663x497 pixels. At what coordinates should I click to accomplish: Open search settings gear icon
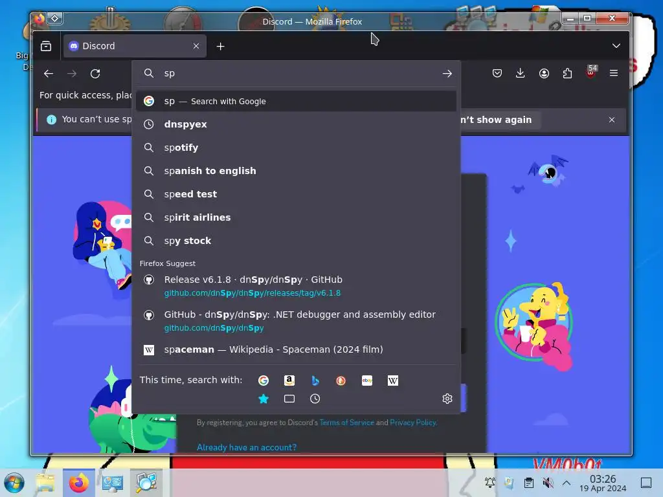(447, 399)
